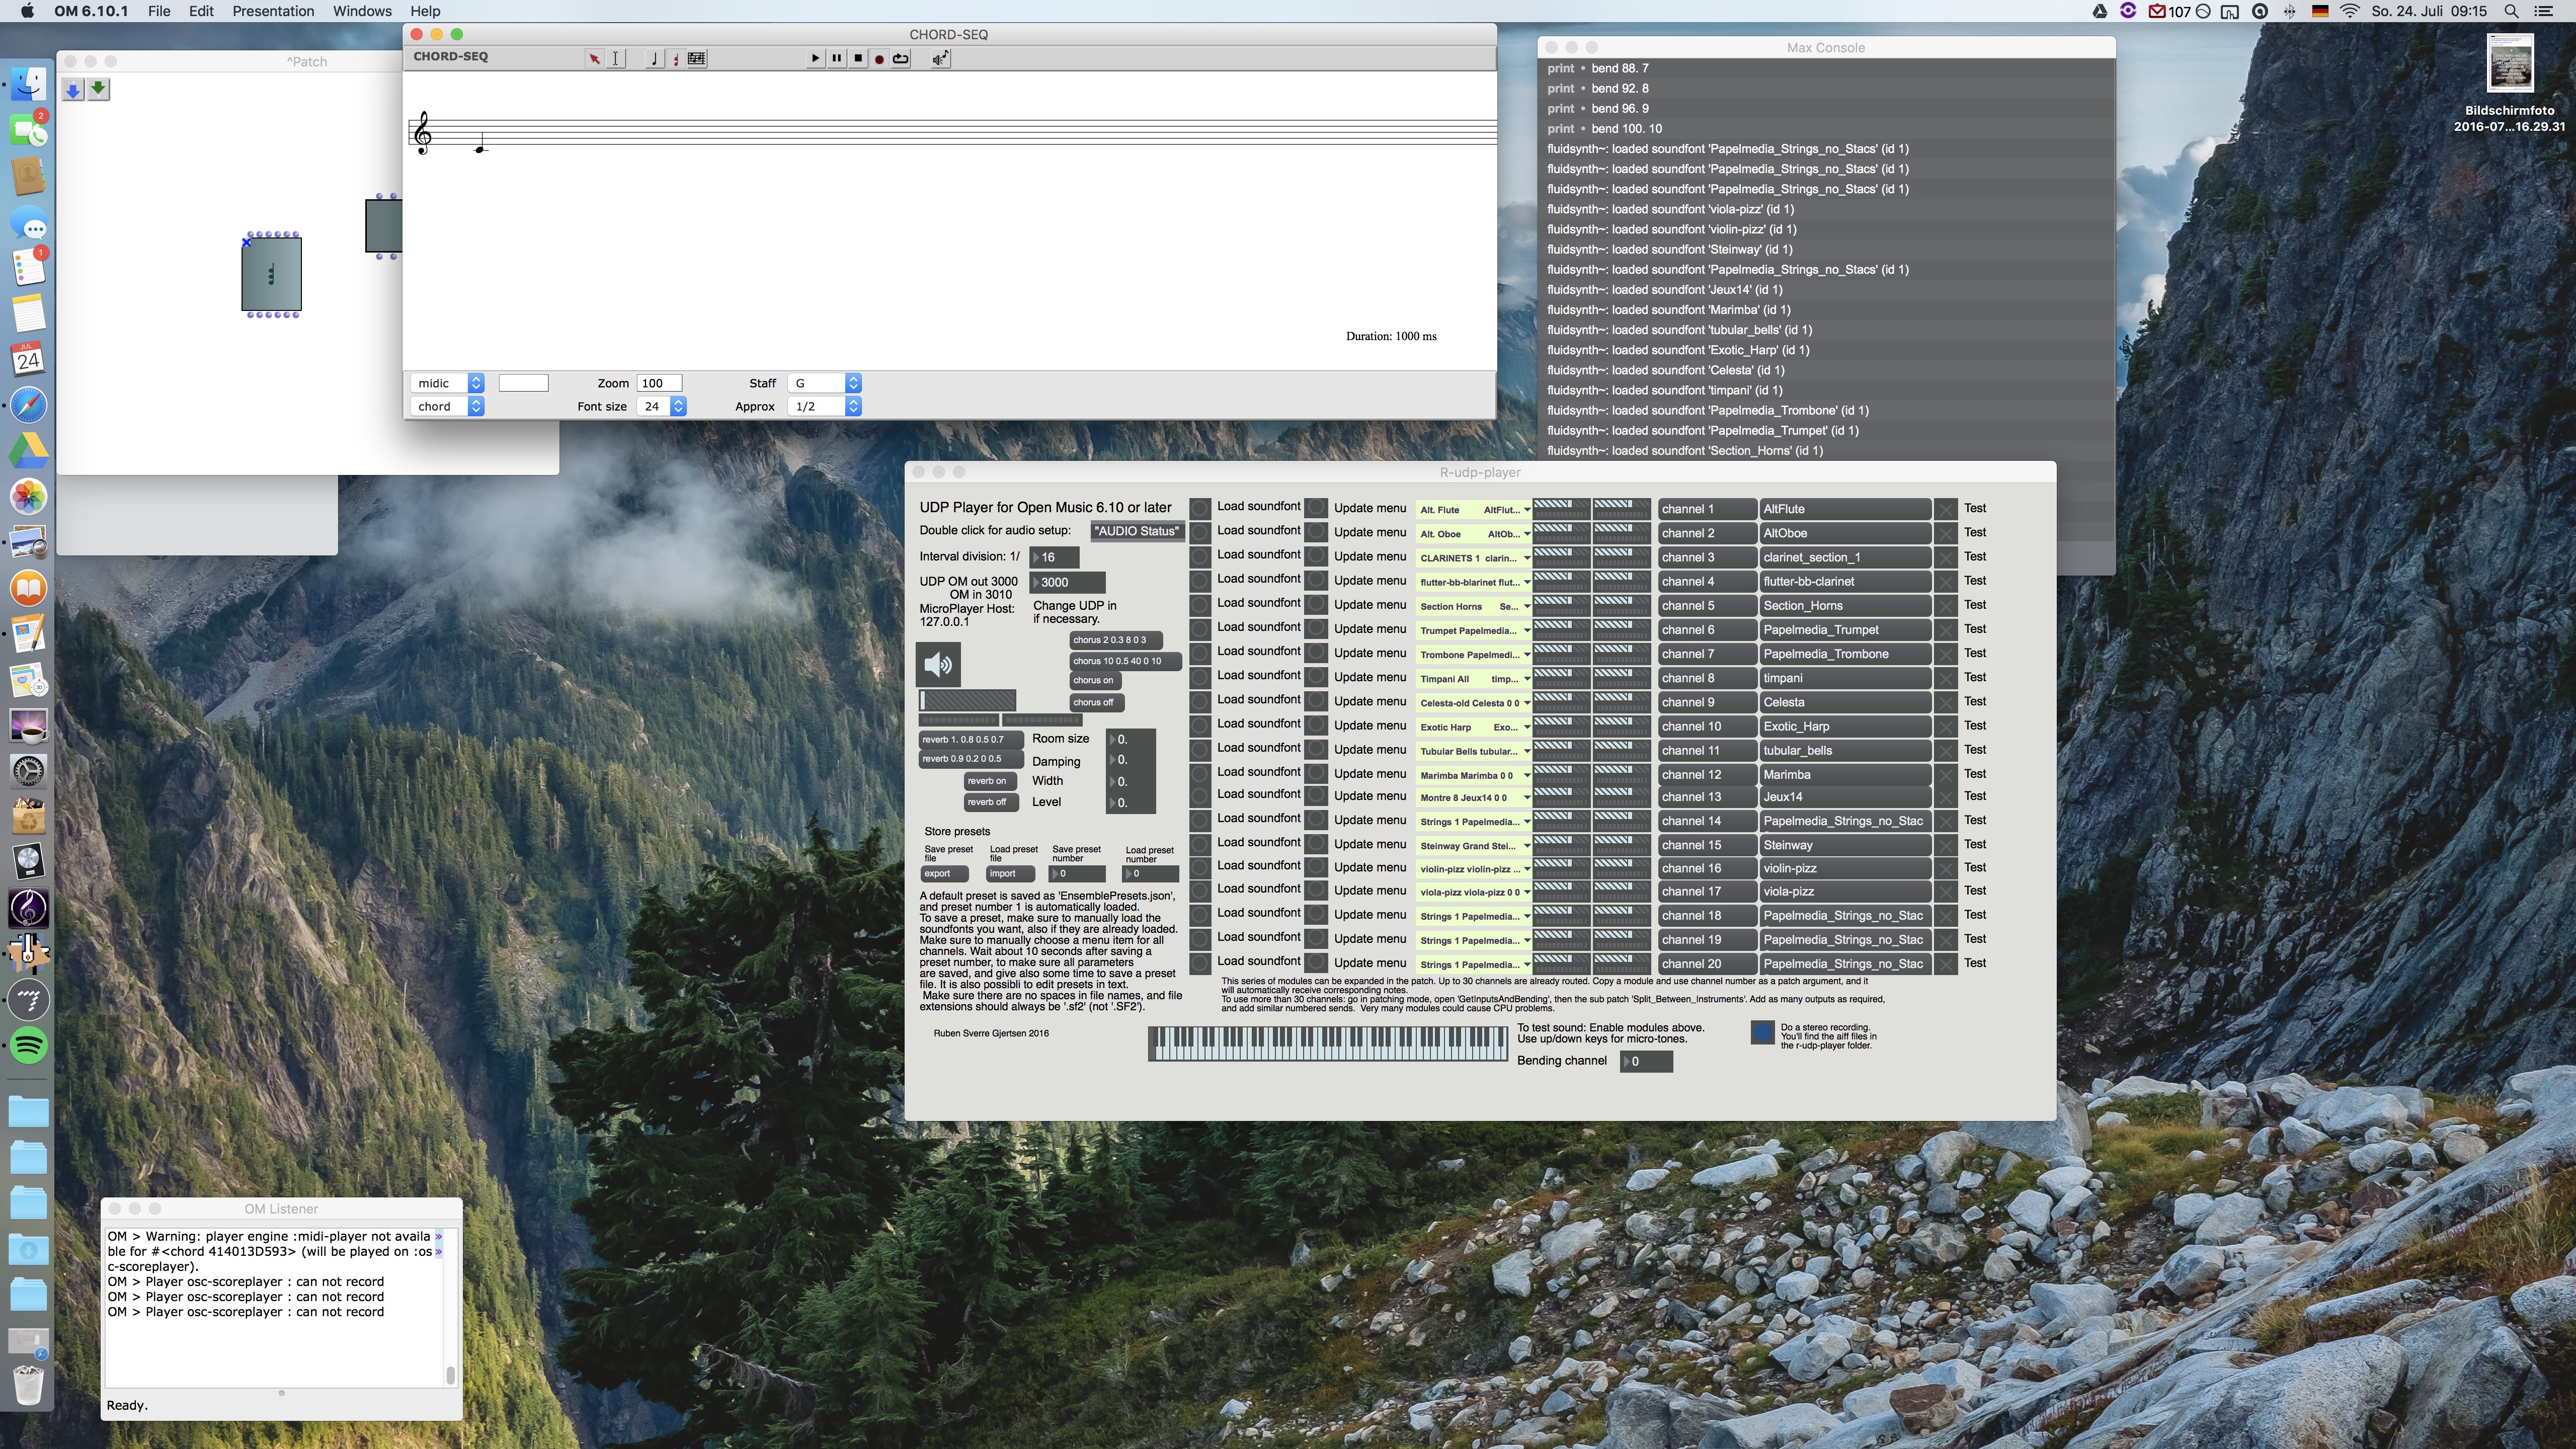Enable the X toggle for Celesta channel
Viewport: 2576px width, 1449px height.
tap(1946, 702)
